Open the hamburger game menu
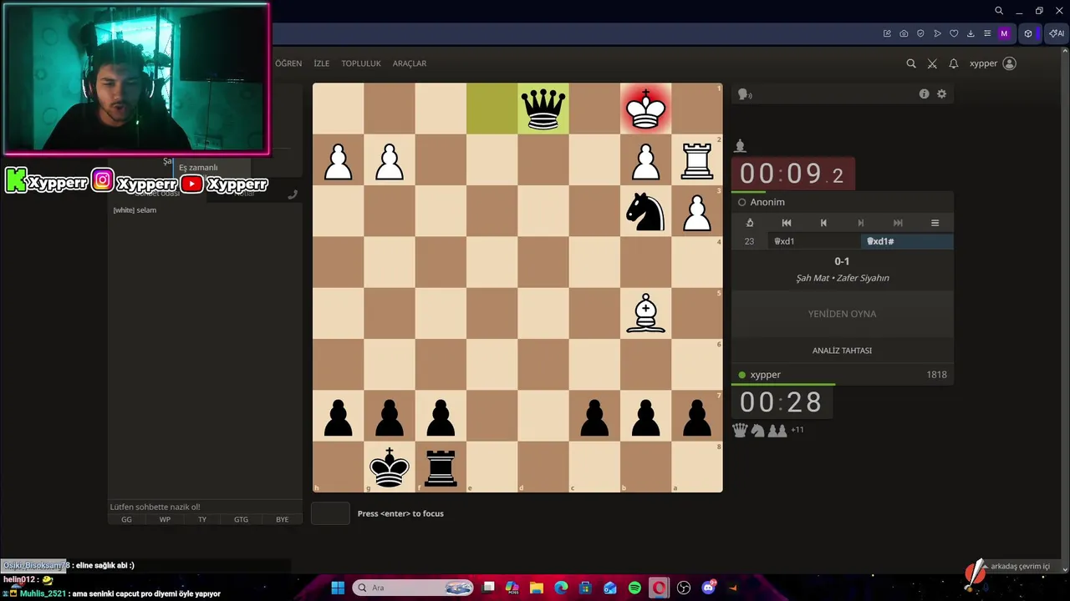 tap(935, 223)
